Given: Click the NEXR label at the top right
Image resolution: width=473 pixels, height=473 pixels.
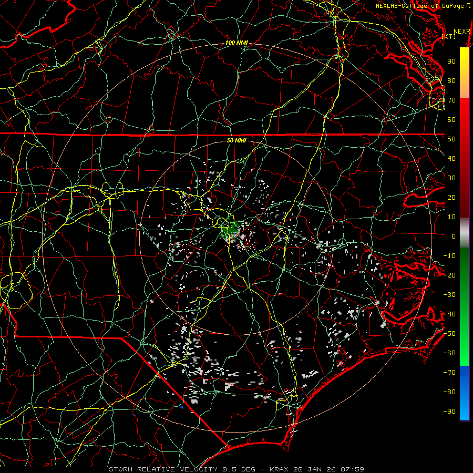Looking at the screenshot, I should 462,32.
